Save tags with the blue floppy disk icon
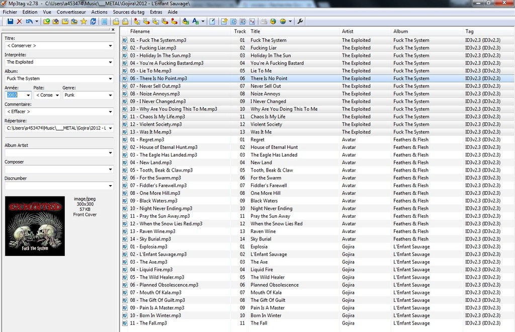The width and height of the screenshot is (515, 332). [10, 21]
